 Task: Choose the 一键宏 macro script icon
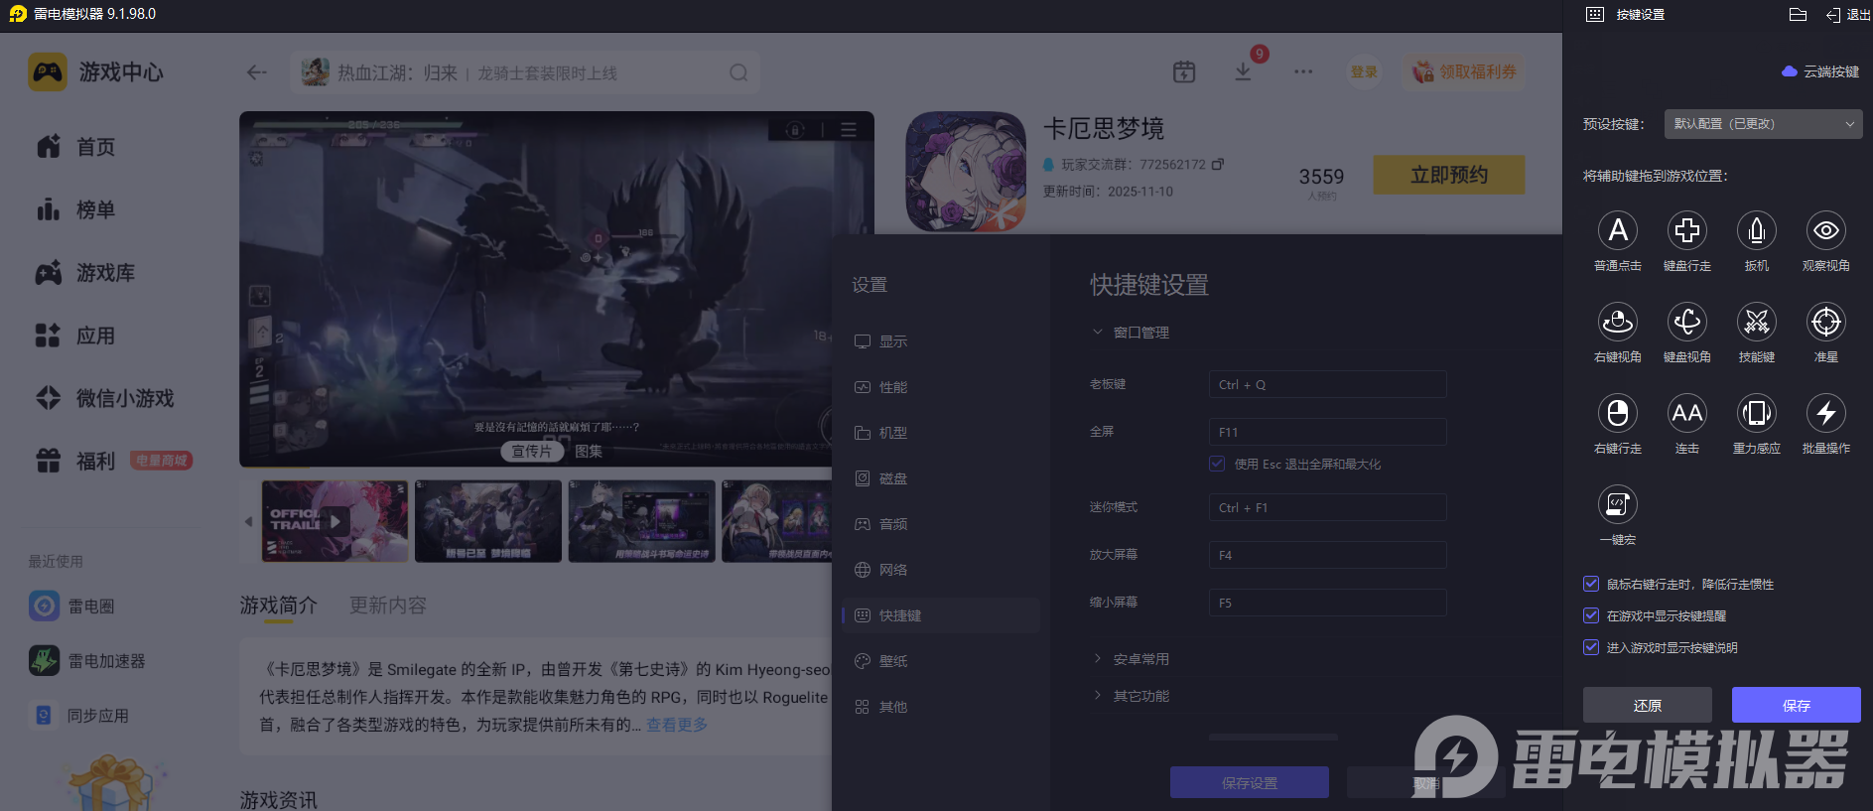click(1618, 504)
